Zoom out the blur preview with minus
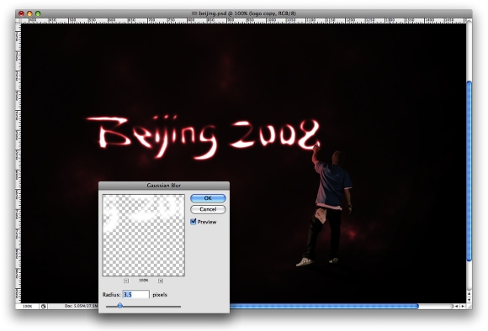The image size is (488, 331). [126, 281]
